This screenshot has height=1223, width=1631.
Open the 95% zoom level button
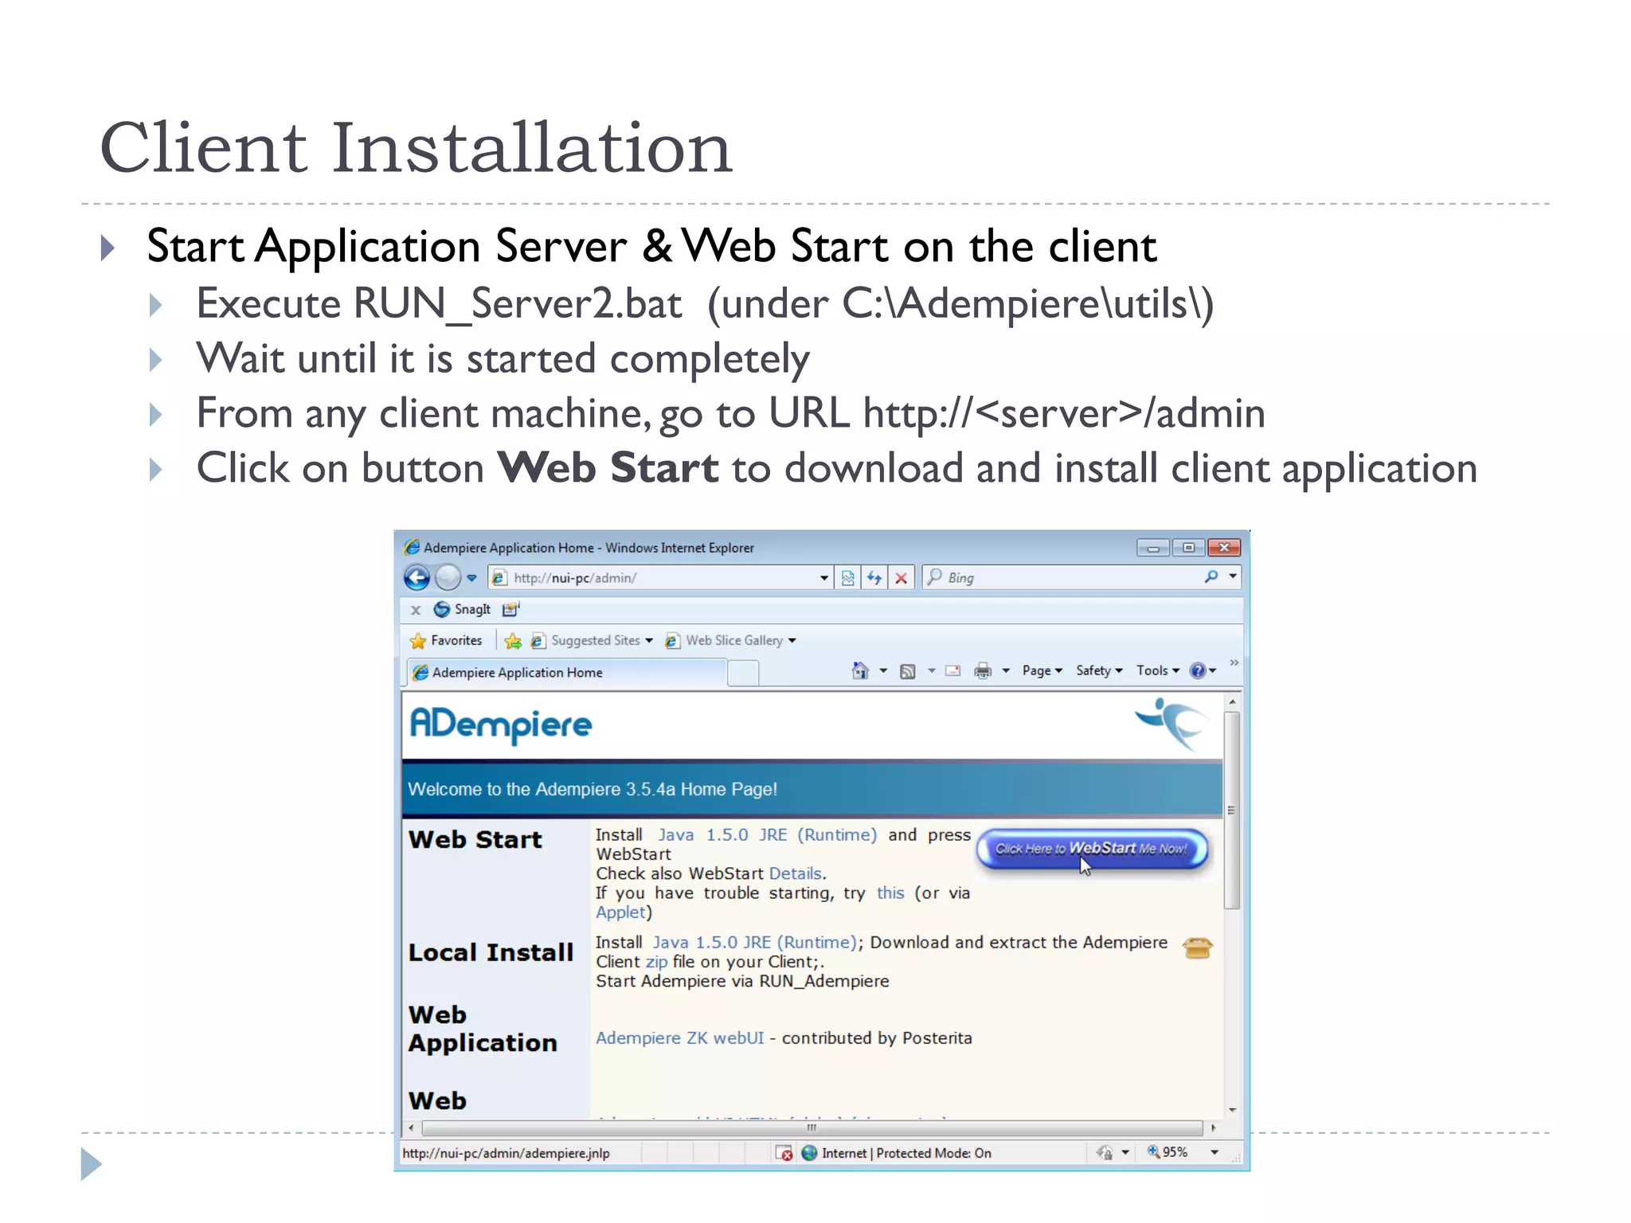1168,1152
